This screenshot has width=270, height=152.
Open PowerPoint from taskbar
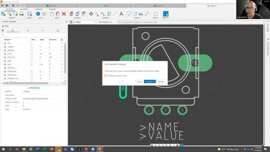coord(51,149)
